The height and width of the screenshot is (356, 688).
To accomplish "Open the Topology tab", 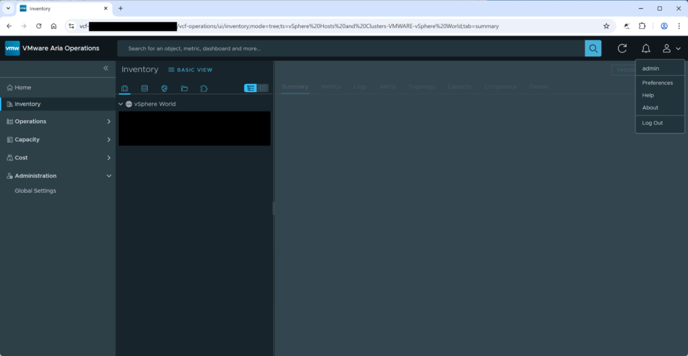I will 422,87.
